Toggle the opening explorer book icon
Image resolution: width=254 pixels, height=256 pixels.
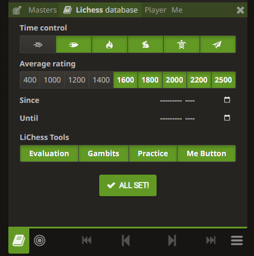[x=19, y=241]
